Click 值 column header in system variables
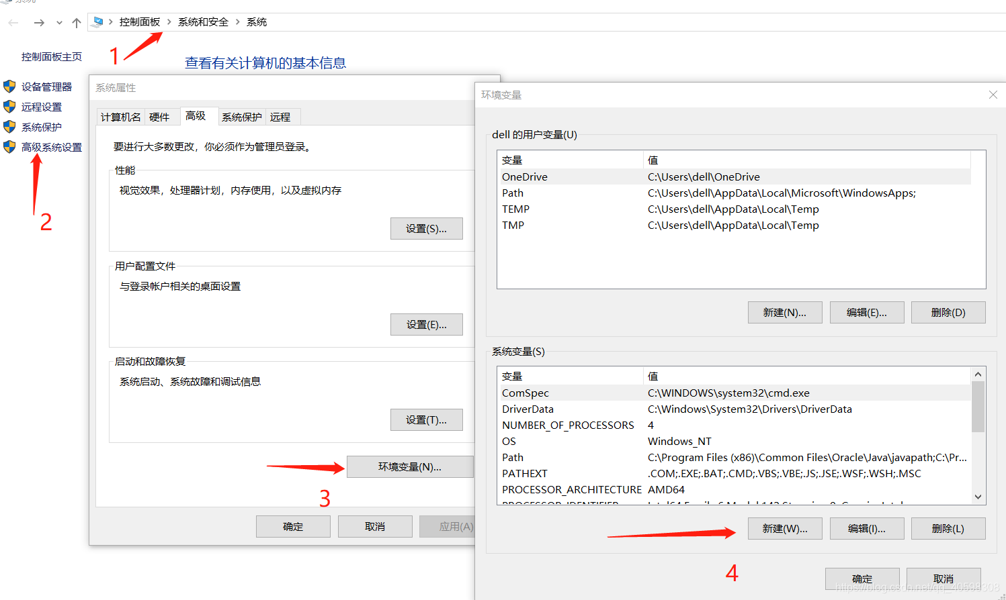This screenshot has width=1006, height=600. 807,377
